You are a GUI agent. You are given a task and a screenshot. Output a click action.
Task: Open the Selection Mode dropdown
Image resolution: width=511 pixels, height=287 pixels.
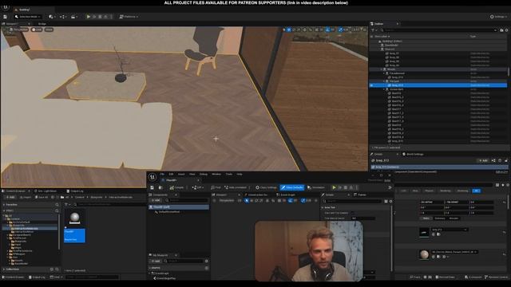pos(28,17)
